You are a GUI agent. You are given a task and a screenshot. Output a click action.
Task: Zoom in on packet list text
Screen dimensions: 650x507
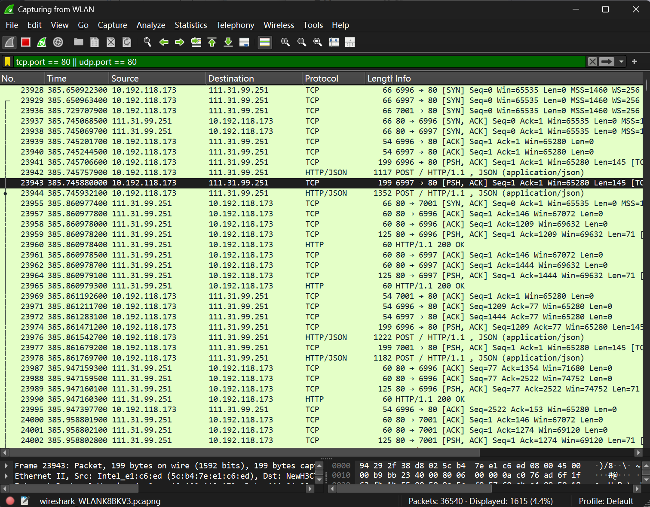coord(285,42)
